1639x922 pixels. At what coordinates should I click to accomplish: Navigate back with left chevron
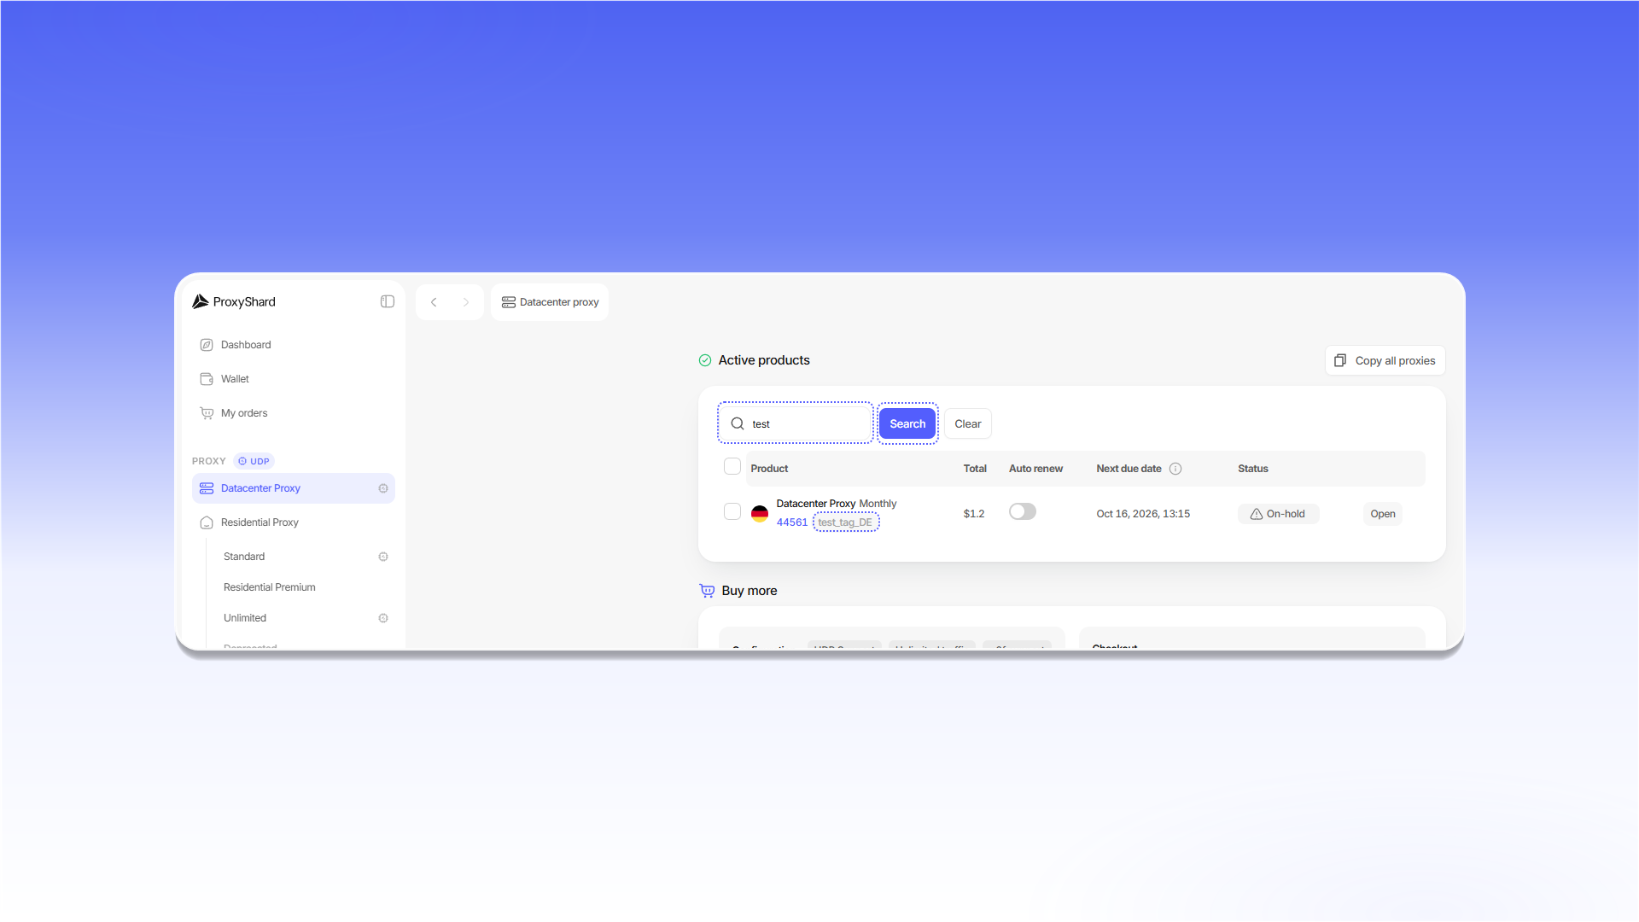[434, 302]
